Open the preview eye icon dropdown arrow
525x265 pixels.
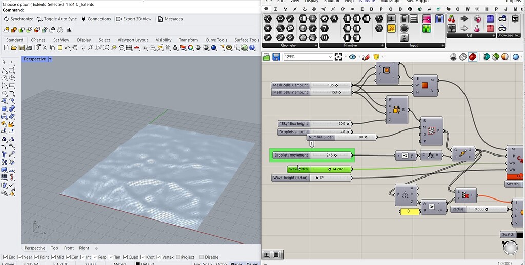coord(358,57)
